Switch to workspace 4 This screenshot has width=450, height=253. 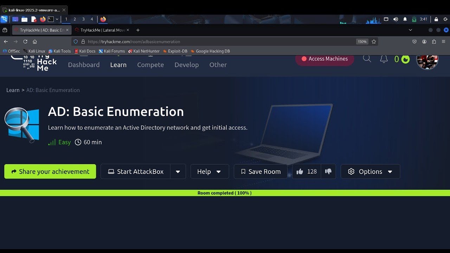pos(92,19)
